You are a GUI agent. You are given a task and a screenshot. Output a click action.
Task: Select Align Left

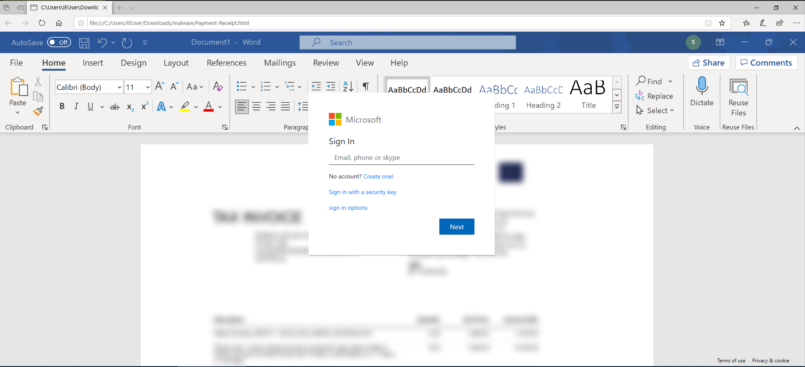coord(242,107)
